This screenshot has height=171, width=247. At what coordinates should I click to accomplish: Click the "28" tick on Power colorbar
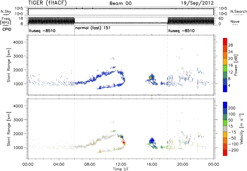coord(230,45)
